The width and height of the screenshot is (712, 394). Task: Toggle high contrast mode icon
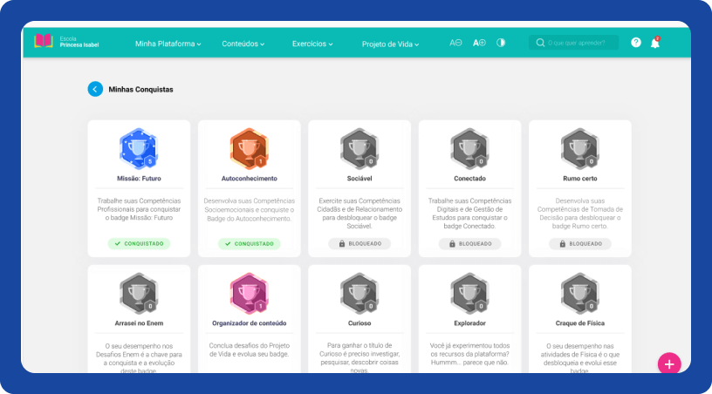tap(501, 43)
